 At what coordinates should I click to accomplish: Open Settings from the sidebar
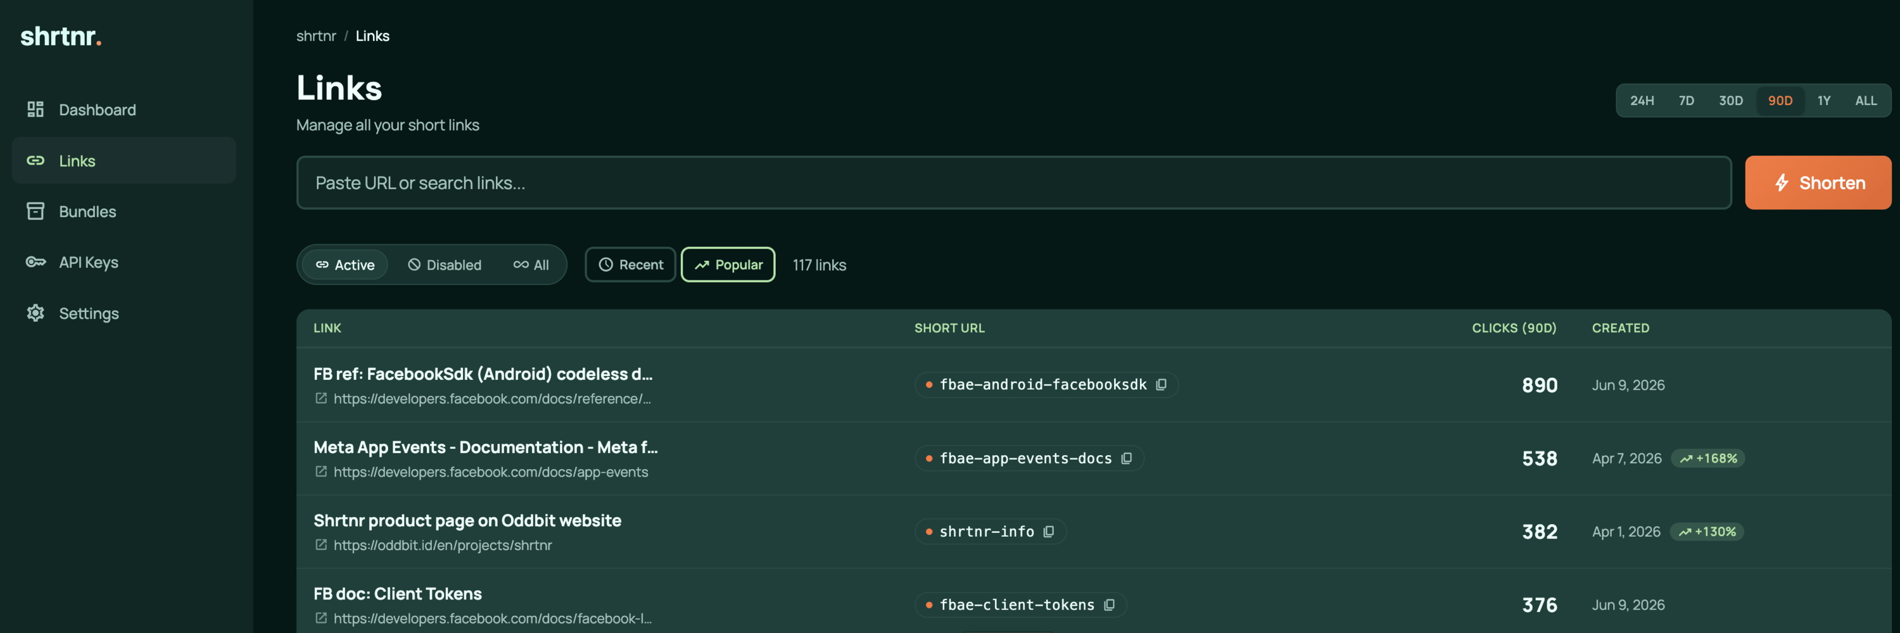pos(124,313)
